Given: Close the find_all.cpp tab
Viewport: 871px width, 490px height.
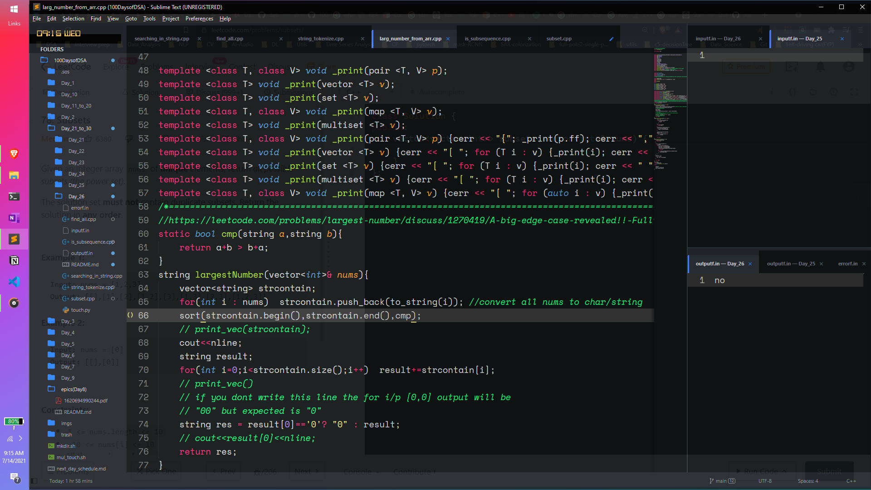Looking at the screenshot, I should tap(281, 39).
